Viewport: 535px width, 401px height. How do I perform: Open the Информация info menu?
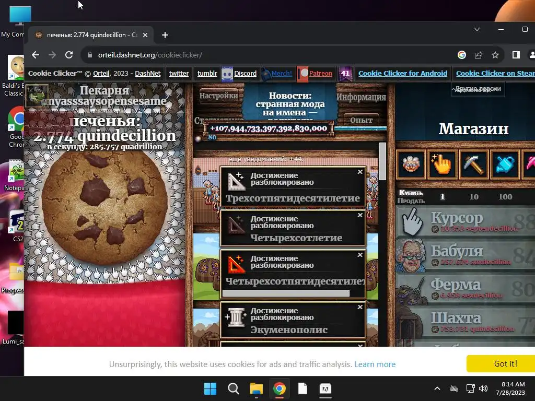[362, 97]
